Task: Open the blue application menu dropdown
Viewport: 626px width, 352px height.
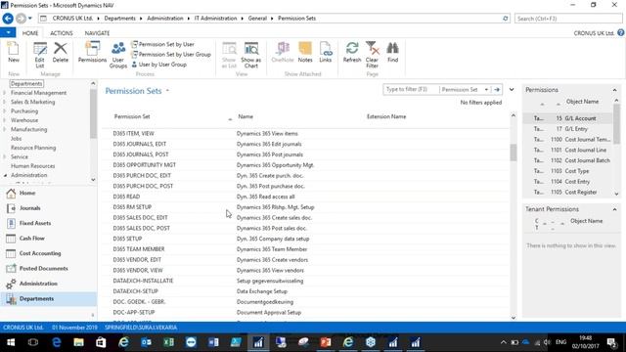Action: [8, 32]
